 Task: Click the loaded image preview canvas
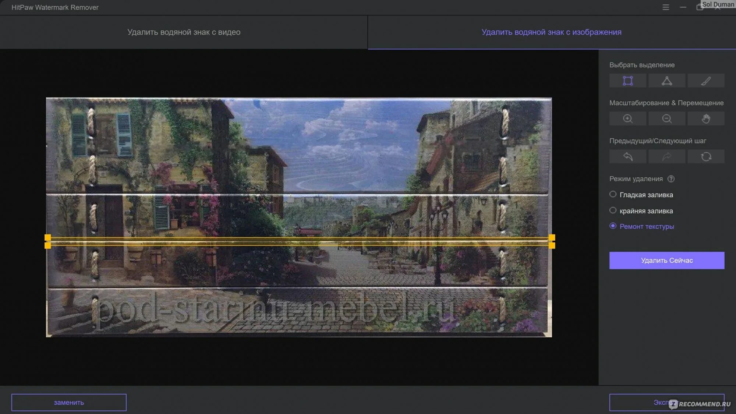299,217
